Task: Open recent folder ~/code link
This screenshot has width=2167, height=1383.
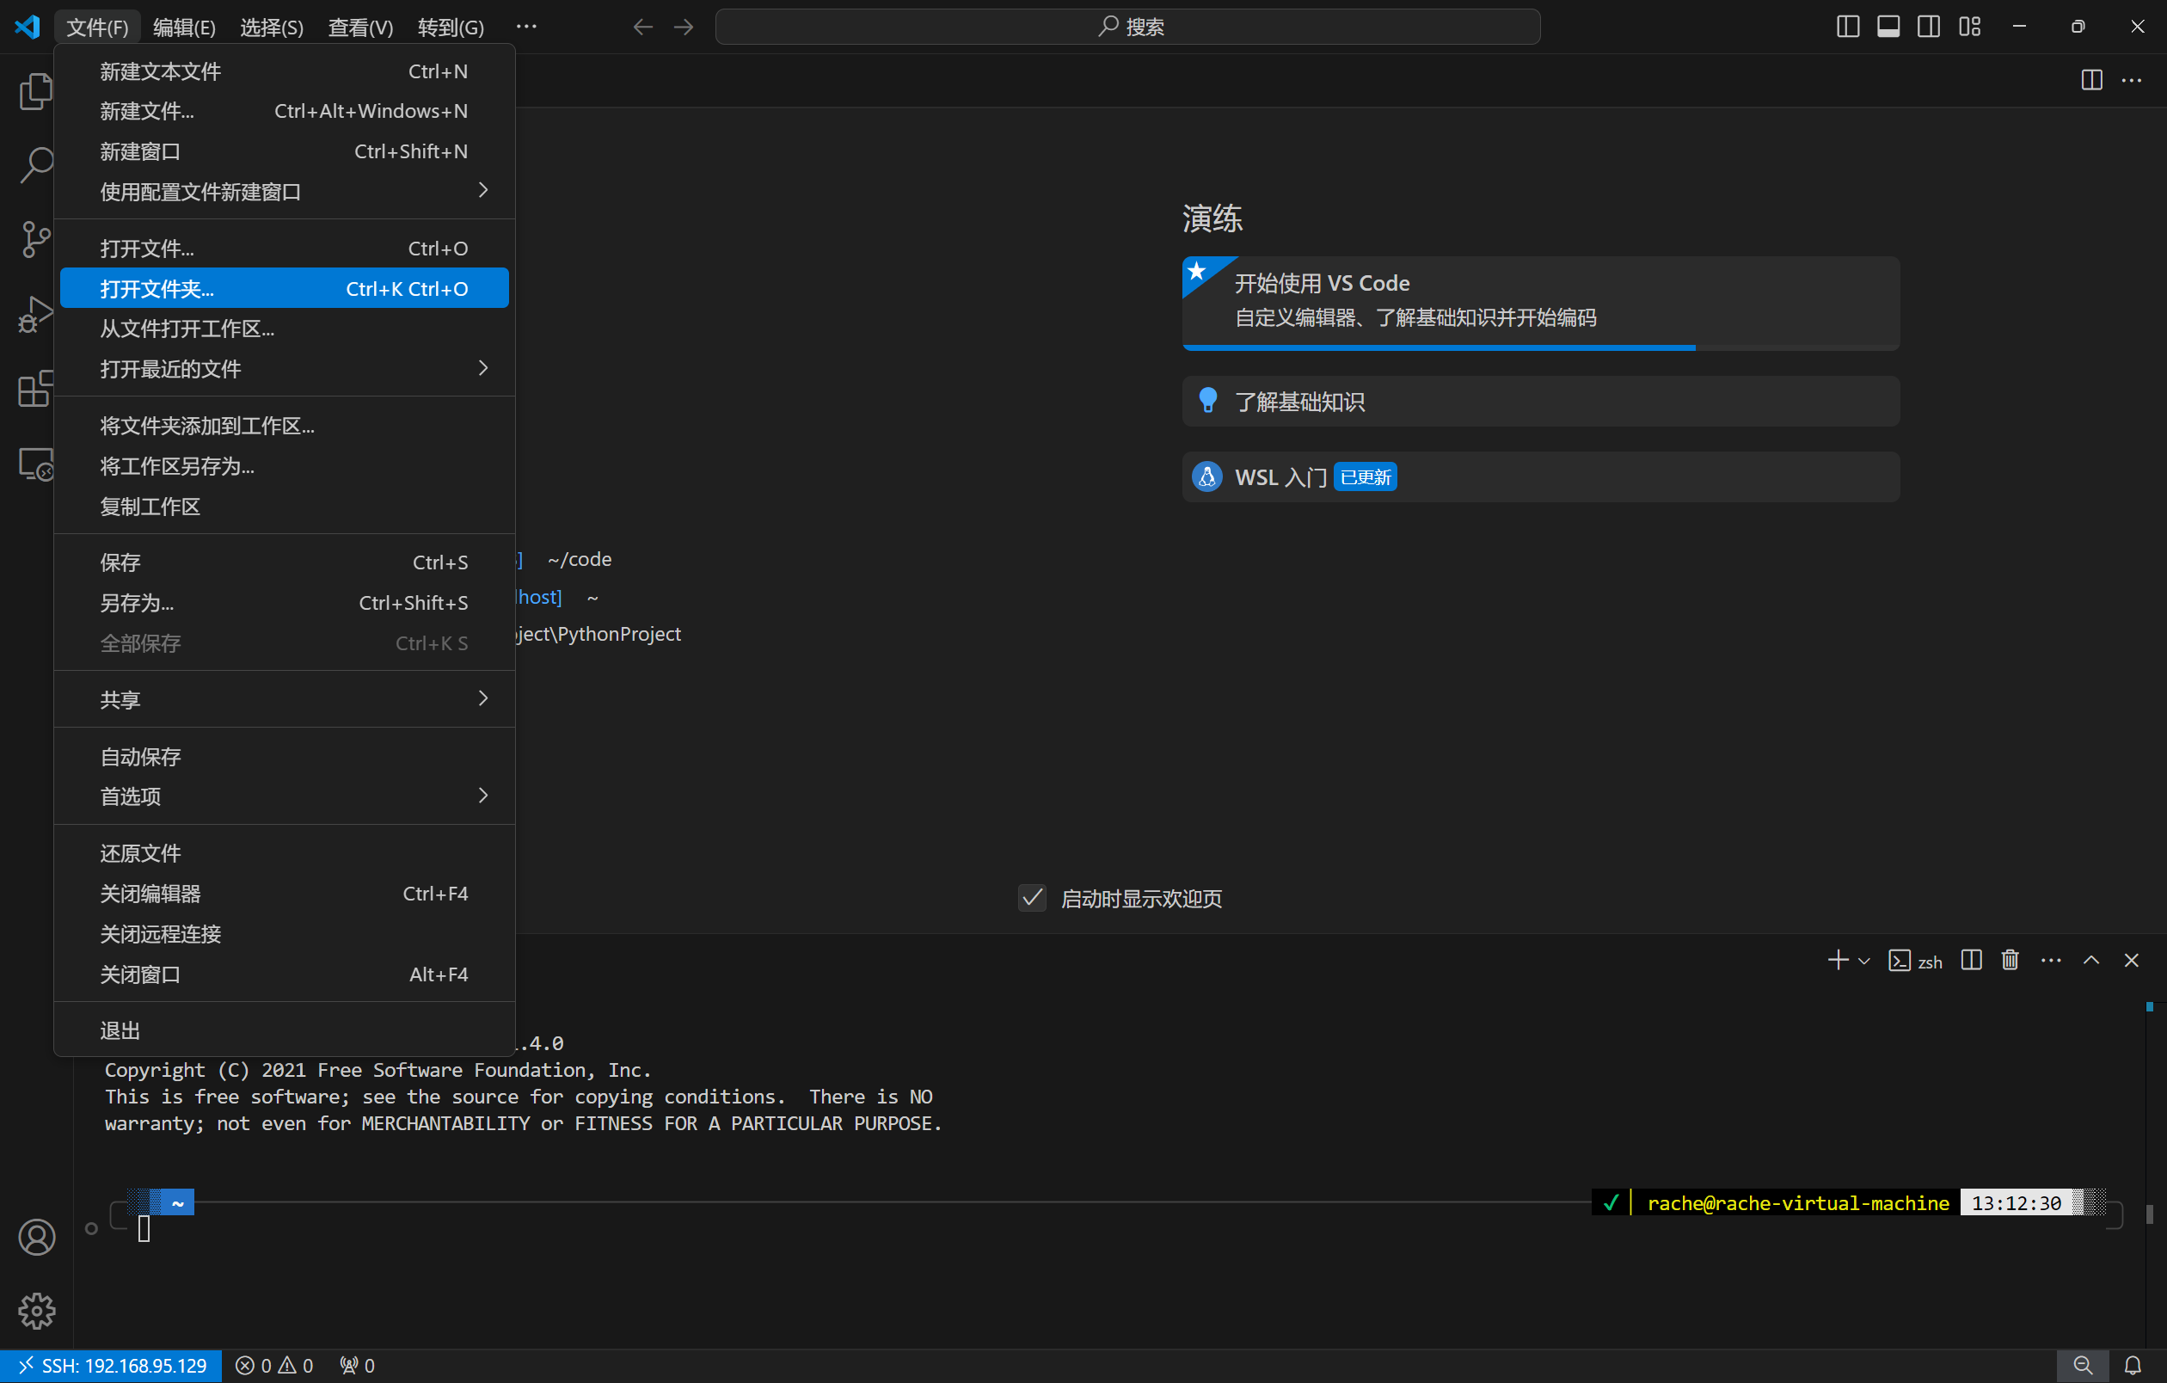Action: (580, 559)
